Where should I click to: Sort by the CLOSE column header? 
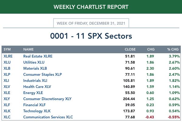(x=130, y=49)
